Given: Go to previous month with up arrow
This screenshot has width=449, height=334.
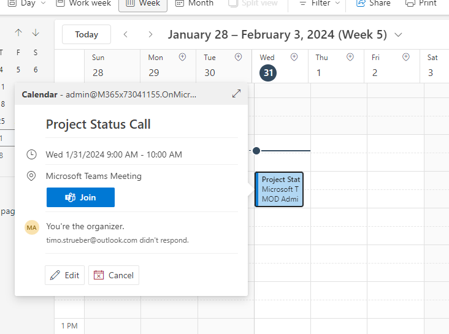Looking at the screenshot, I should click(18, 33).
